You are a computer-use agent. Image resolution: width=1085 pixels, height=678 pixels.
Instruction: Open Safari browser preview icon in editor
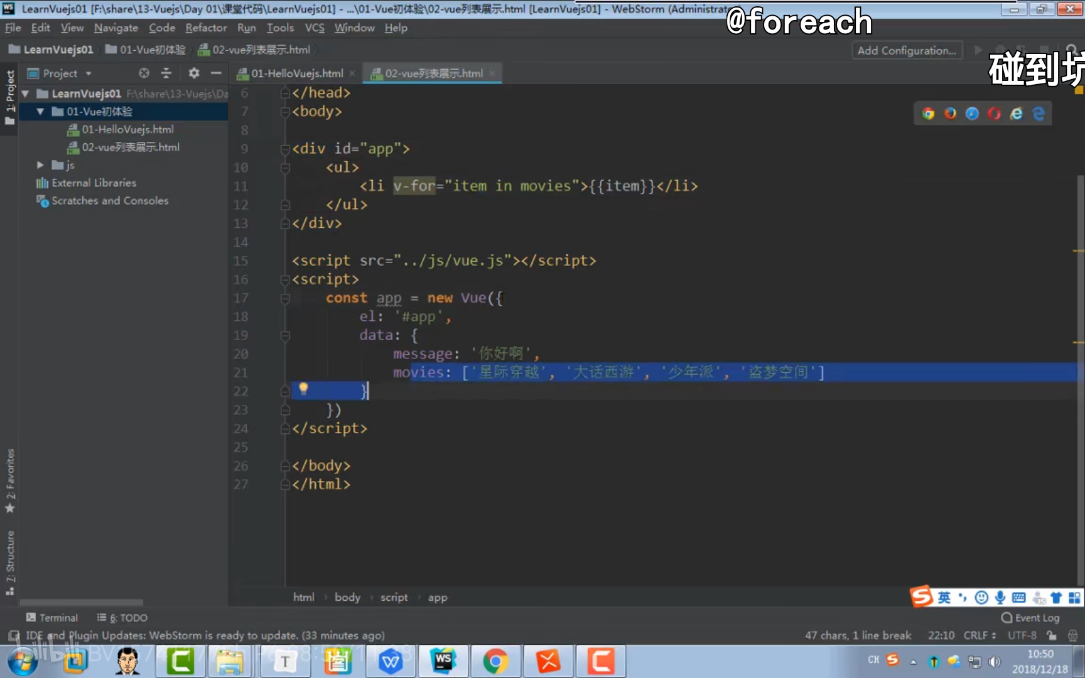[972, 114]
